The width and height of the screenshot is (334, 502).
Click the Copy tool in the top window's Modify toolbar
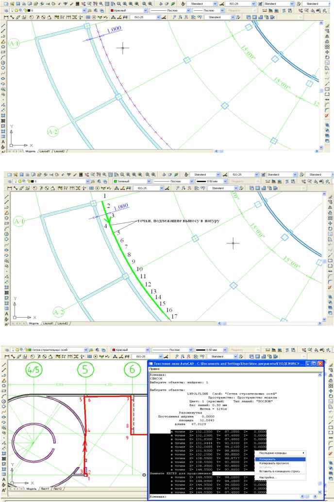coord(327,31)
